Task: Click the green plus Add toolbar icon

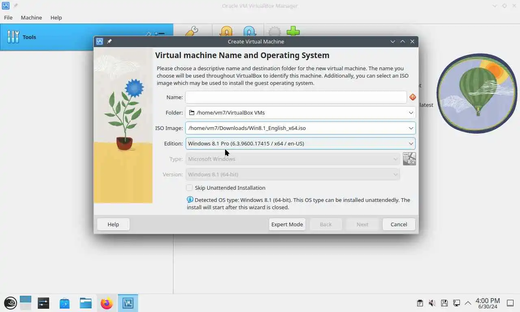Action: [x=293, y=31]
